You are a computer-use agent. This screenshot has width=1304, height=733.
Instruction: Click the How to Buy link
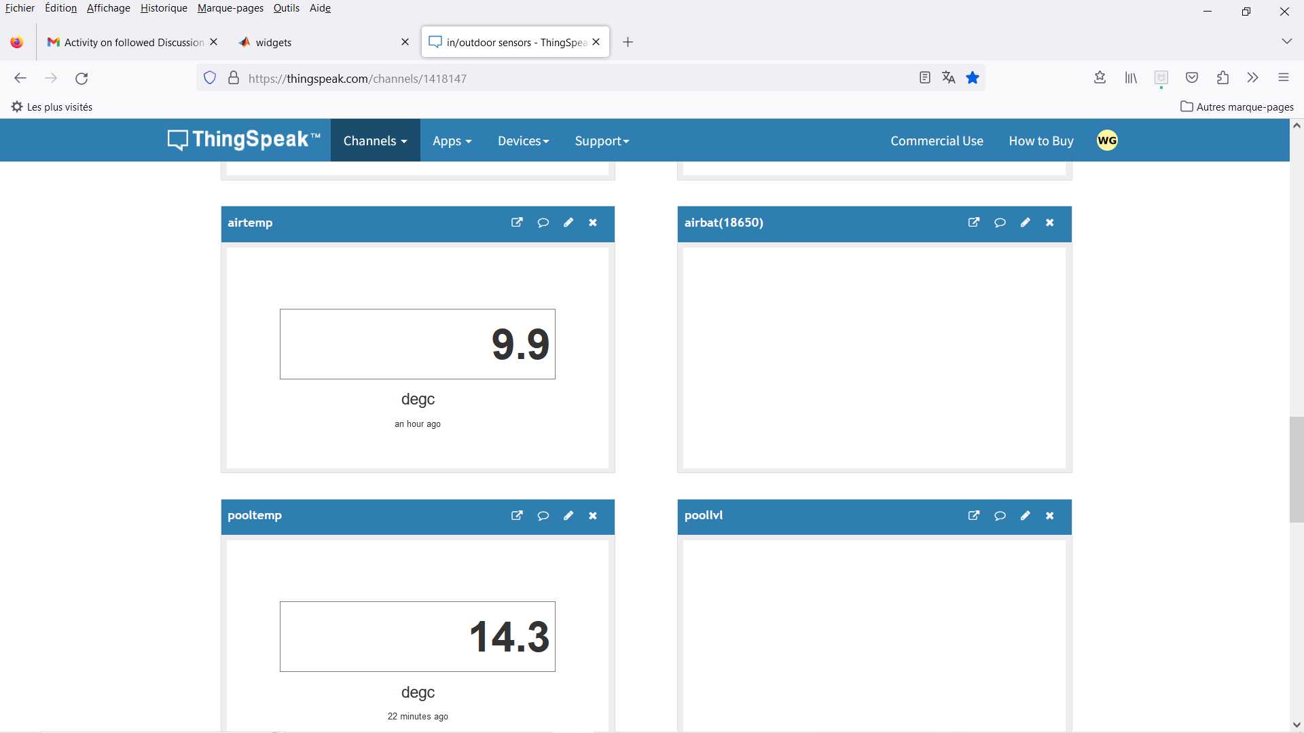click(x=1040, y=140)
